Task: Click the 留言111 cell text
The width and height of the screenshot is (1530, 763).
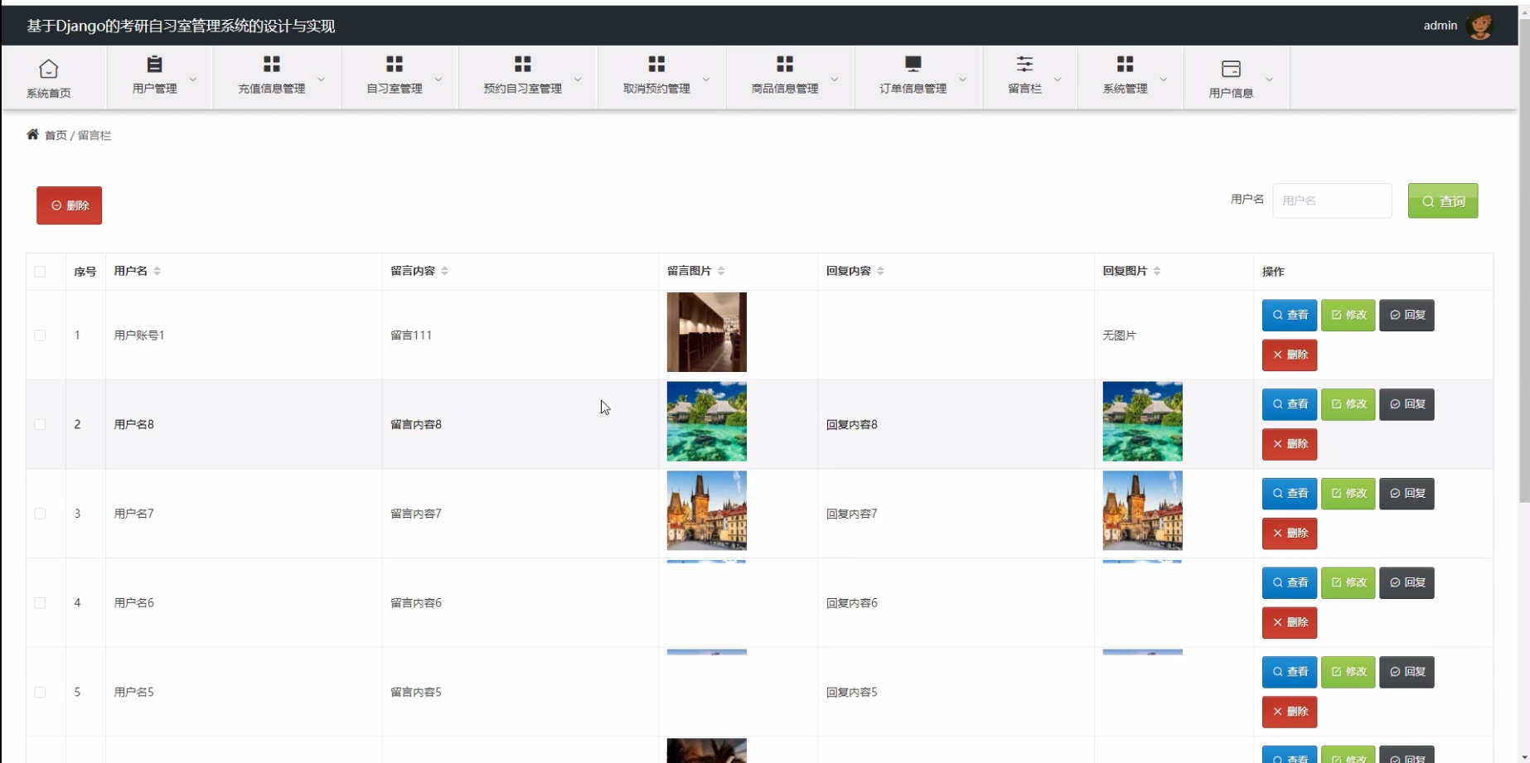Action: pos(411,336)
